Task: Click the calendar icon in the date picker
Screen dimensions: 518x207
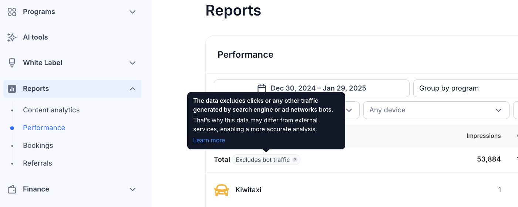Action: 262,88
